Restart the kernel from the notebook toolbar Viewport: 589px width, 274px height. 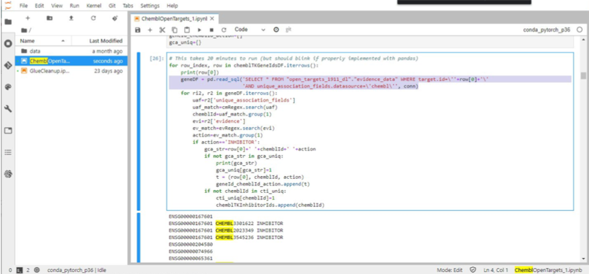click(x=224, y=30)
